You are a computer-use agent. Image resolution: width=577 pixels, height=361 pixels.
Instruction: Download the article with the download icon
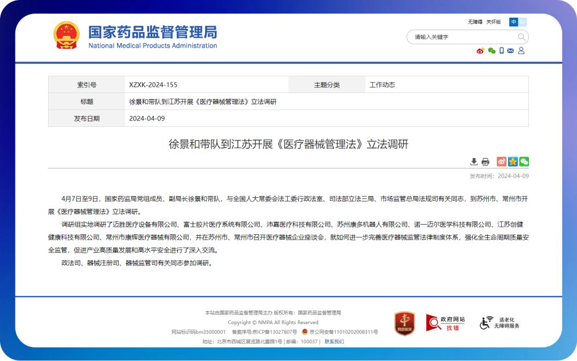[x=474, y=162]
